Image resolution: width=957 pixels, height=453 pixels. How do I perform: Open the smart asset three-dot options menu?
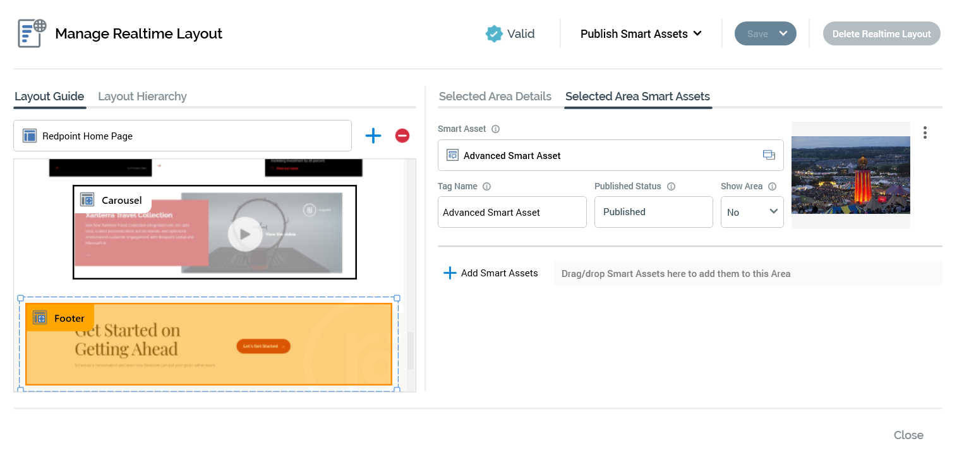(x=925, y=132)
